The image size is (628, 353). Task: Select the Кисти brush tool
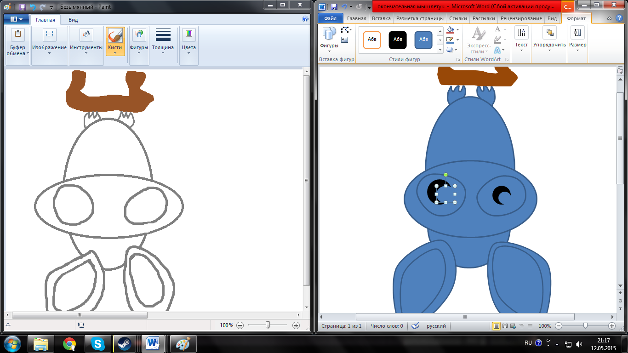pyautogui.click(x=115, y=35)
